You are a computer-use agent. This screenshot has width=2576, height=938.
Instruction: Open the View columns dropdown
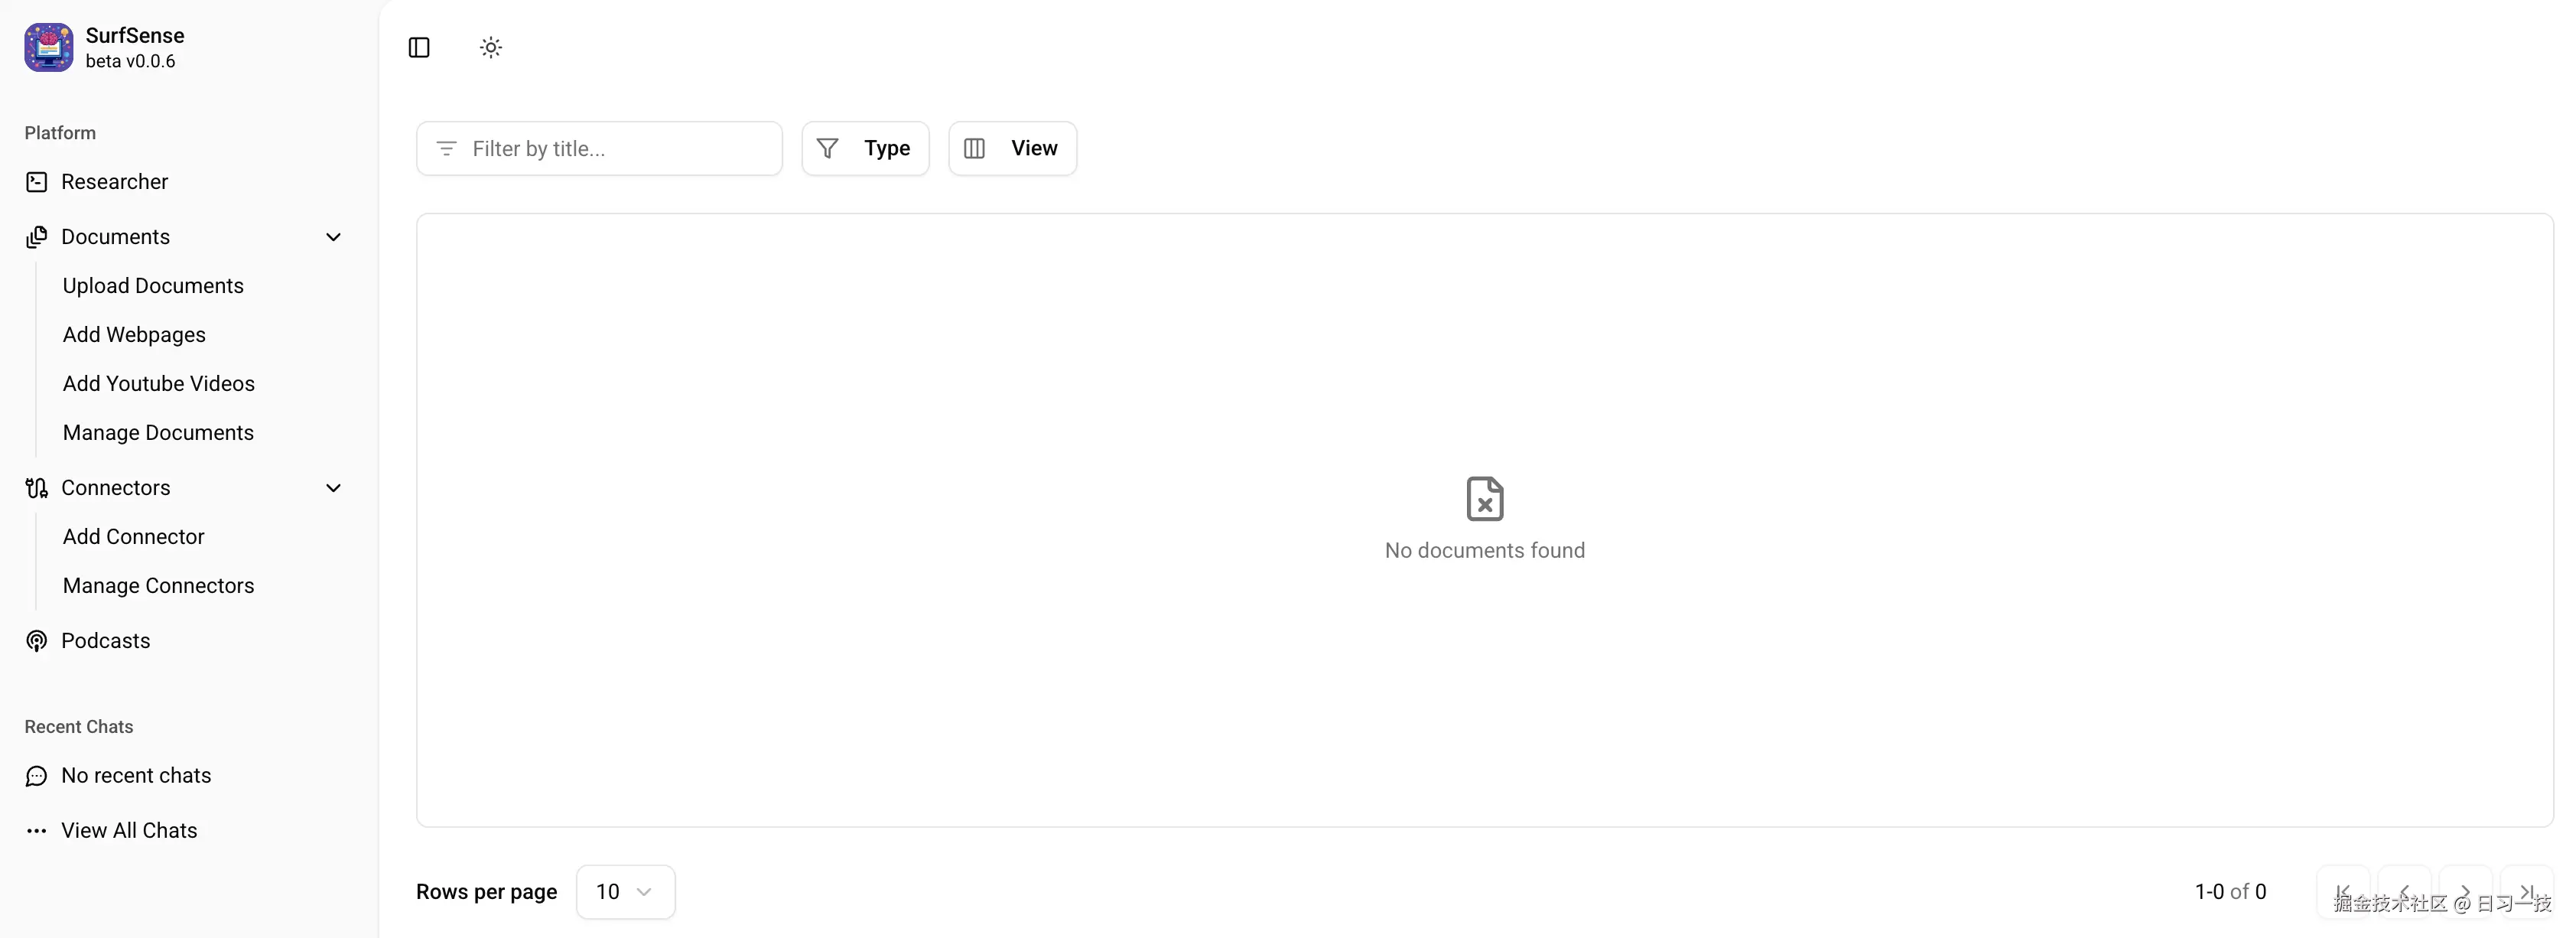tap(1012, 148)
